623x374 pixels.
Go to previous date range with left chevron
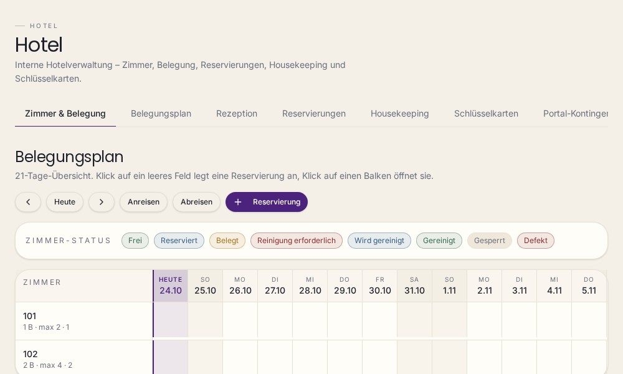28,202
